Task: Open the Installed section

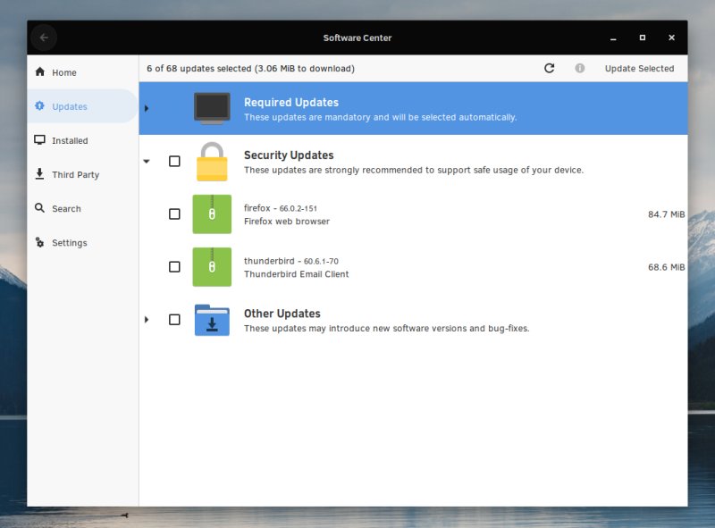Action: coord(82,140)
